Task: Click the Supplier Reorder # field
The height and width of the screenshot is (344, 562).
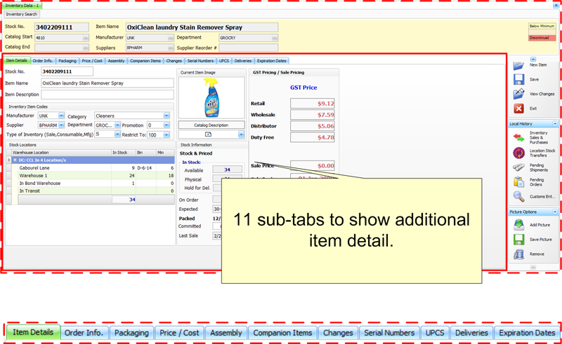Action: 249,48
